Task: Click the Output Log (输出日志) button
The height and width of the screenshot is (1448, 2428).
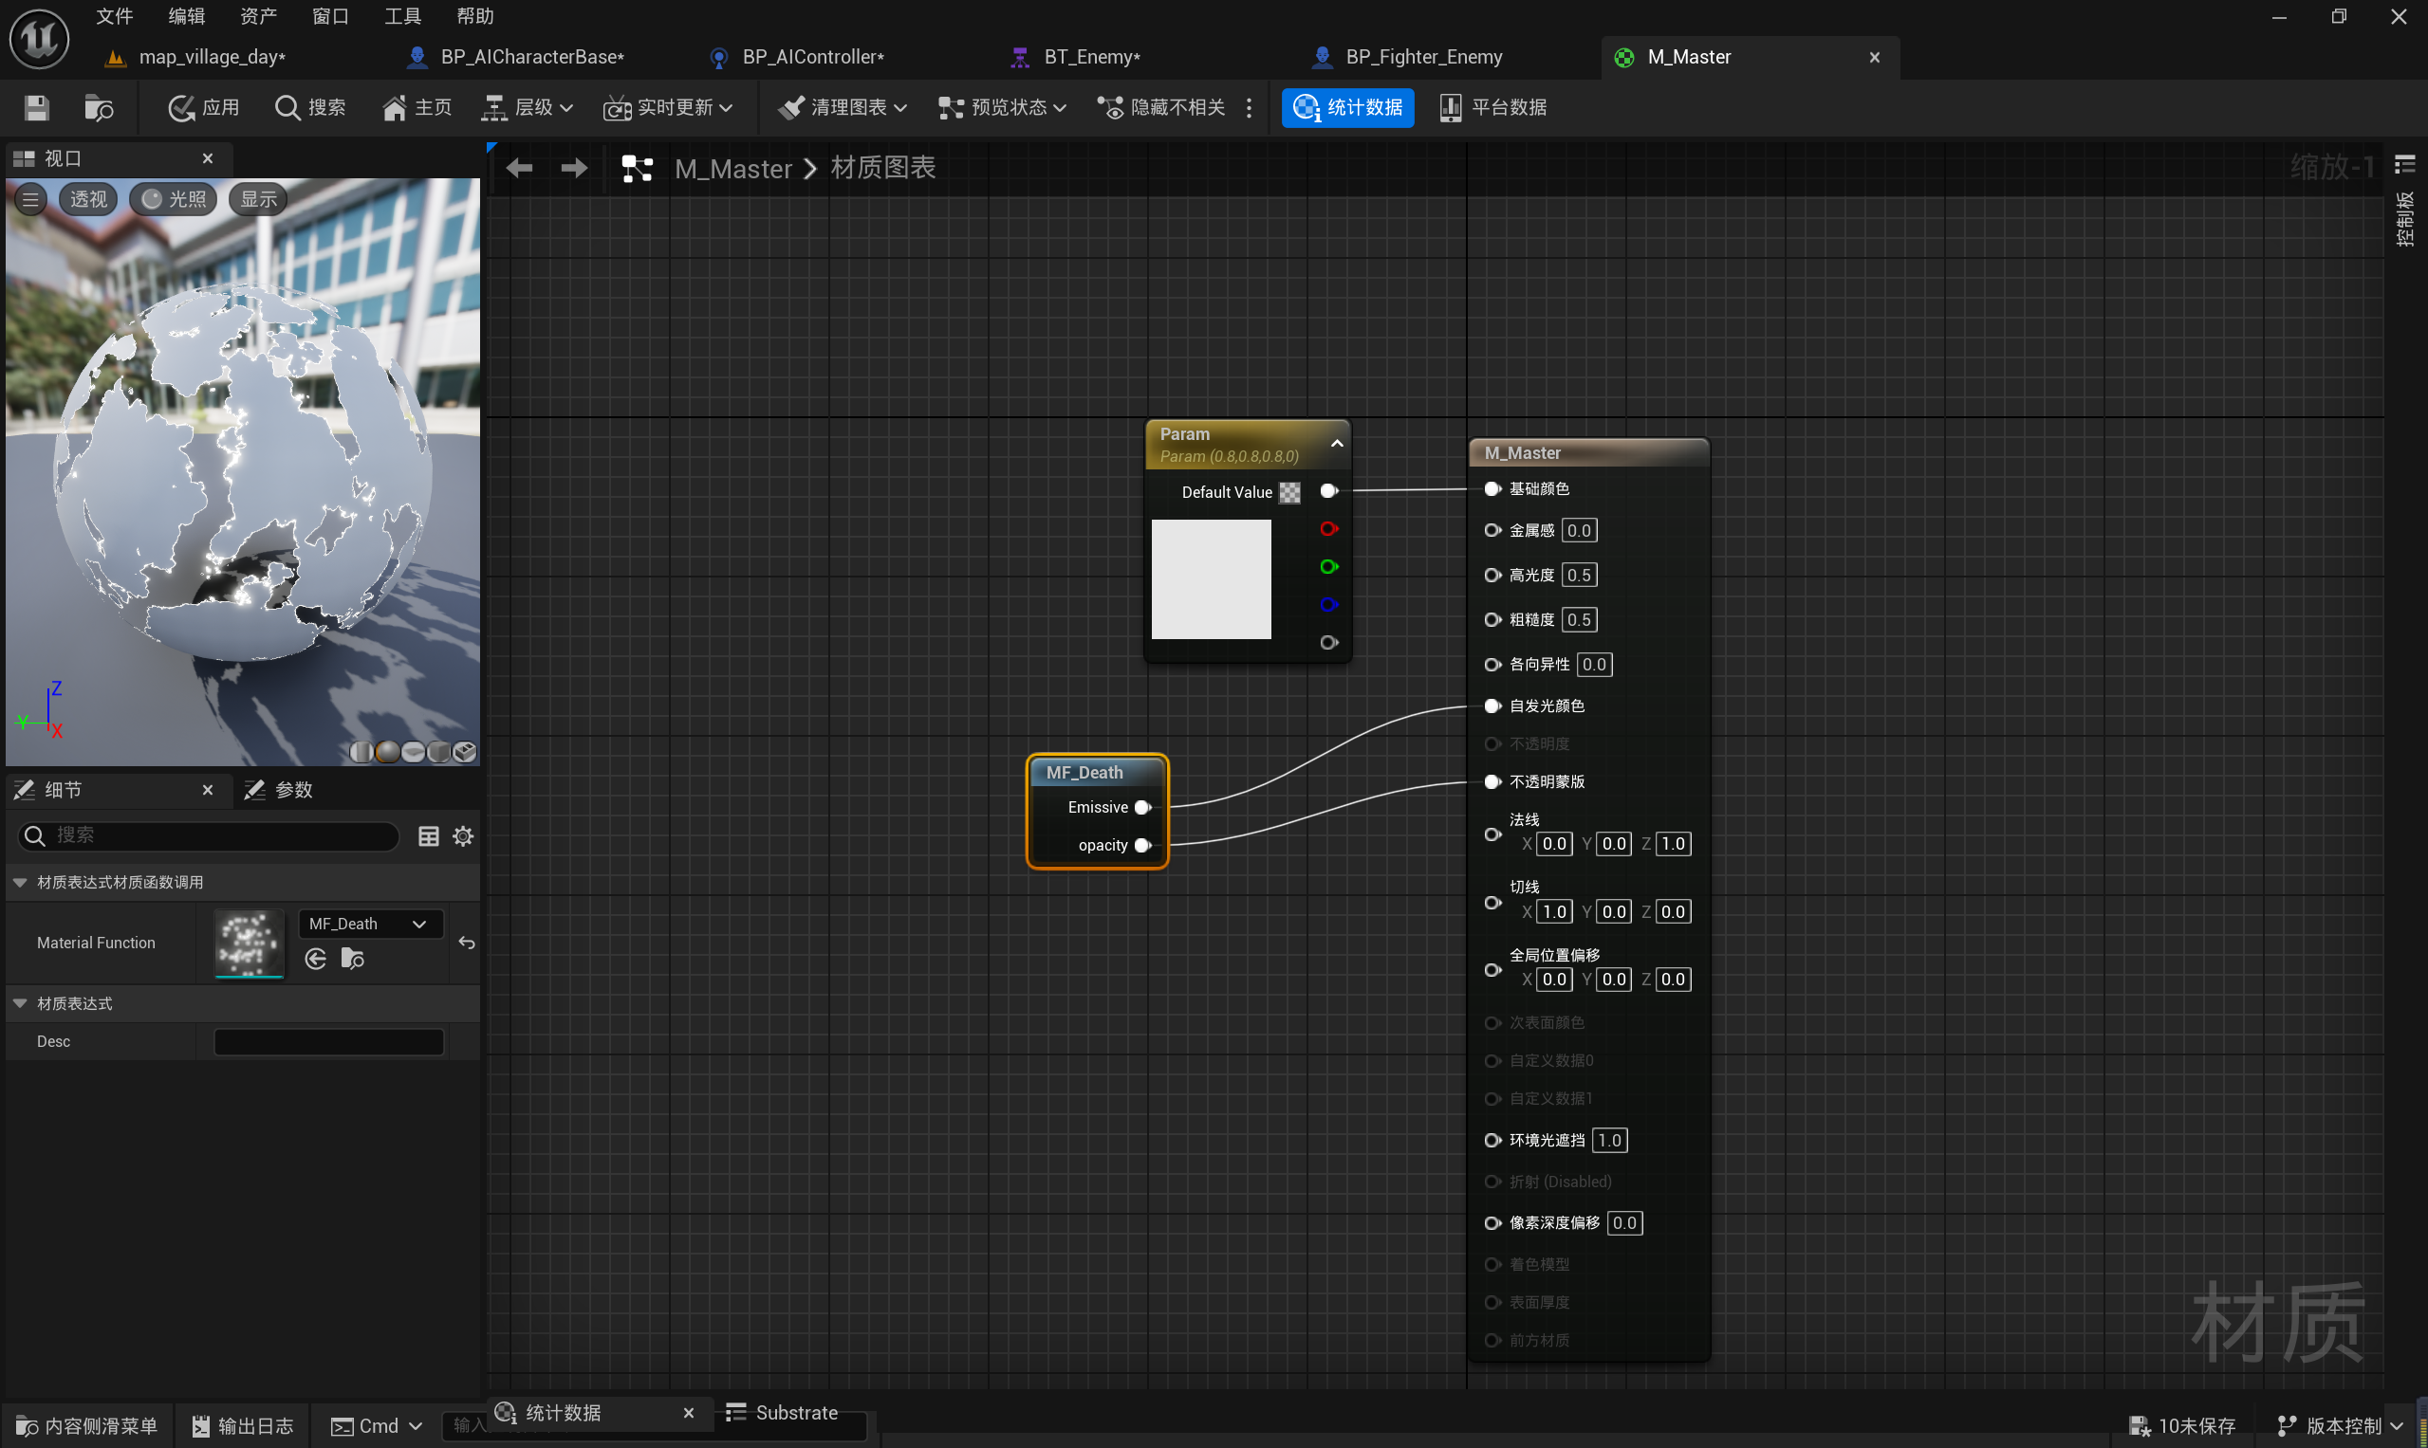Action: (242, 1425)
